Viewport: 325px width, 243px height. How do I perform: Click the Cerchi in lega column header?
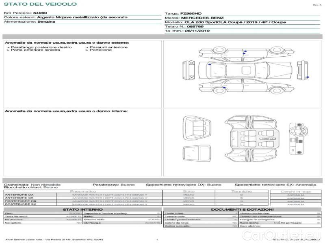click(x=295, y=191)
